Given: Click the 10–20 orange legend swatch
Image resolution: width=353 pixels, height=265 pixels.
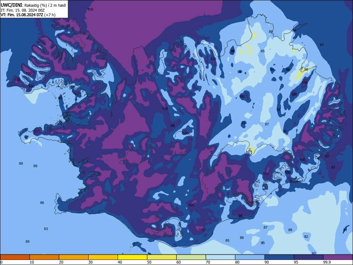Looking at the screenshot, I should tap(44, 257).
